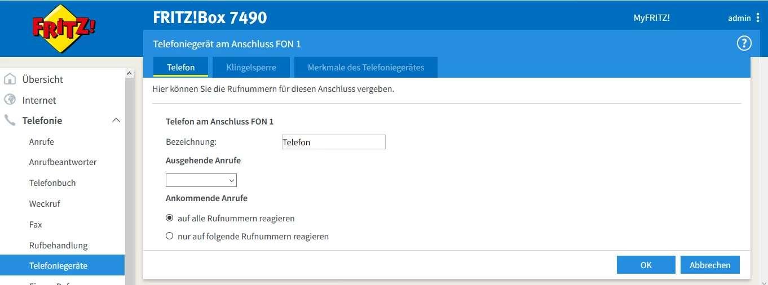Open the admin three-dots menu icon
This screenshot has height=285, width=768.
click(x=758, y=18)
